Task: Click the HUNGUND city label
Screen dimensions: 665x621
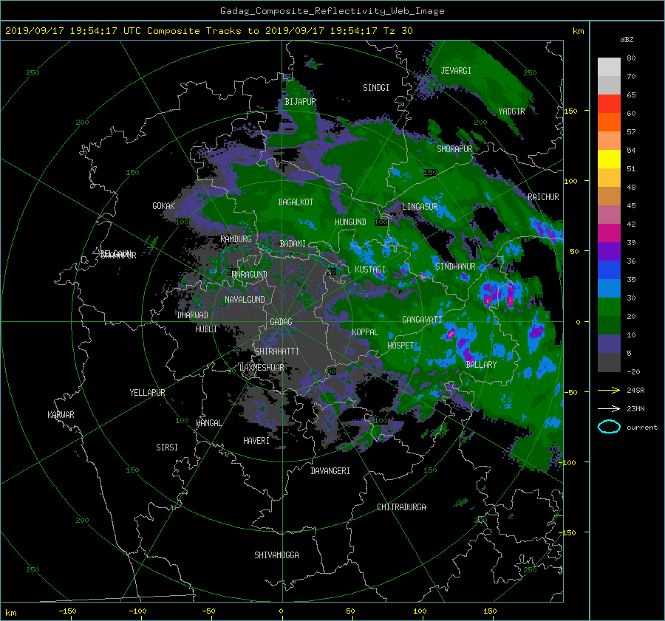Action: (x=350, y=222)
